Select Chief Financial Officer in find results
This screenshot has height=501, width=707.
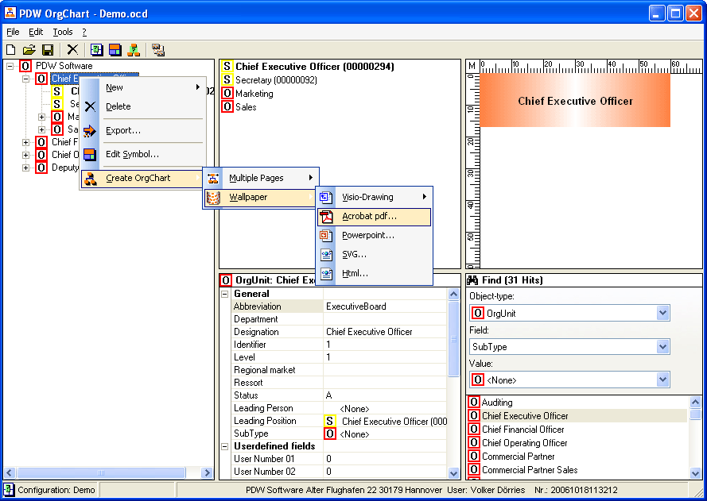524,430
